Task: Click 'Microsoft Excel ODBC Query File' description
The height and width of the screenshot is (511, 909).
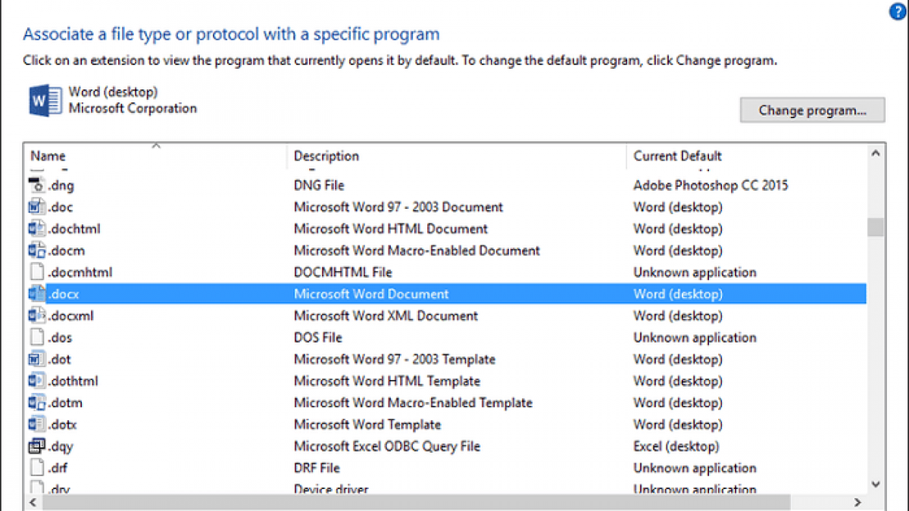Action: [x=387, y=447]
